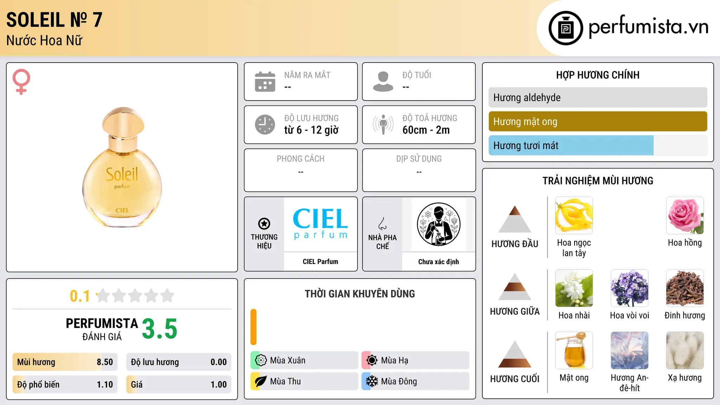Click the perfumer illustration thumbnail
The height and width of the screenshot is (405, 720).
438,224
